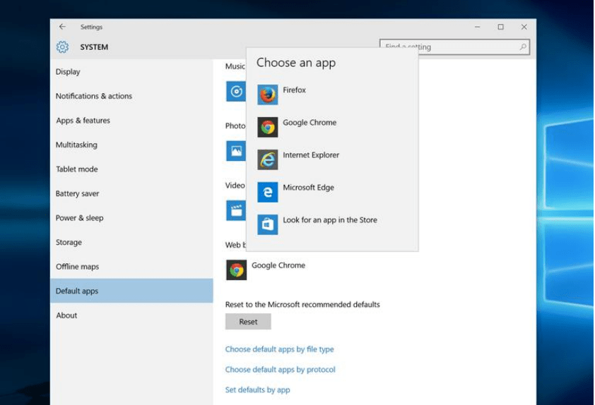Image resolution: width=595 pixels, height=405 pixels.
Task: Open Choose default apps by protocol
Action: coord(280,370)
